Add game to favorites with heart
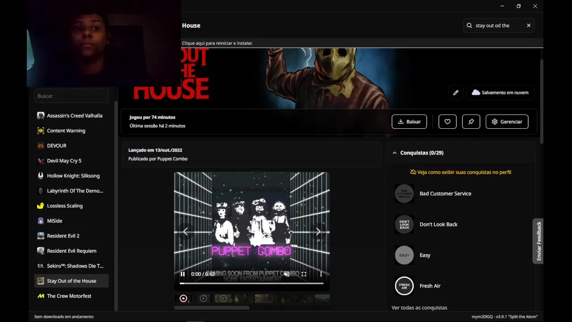This screenshot has height=322, width=572. coord(447,122)
